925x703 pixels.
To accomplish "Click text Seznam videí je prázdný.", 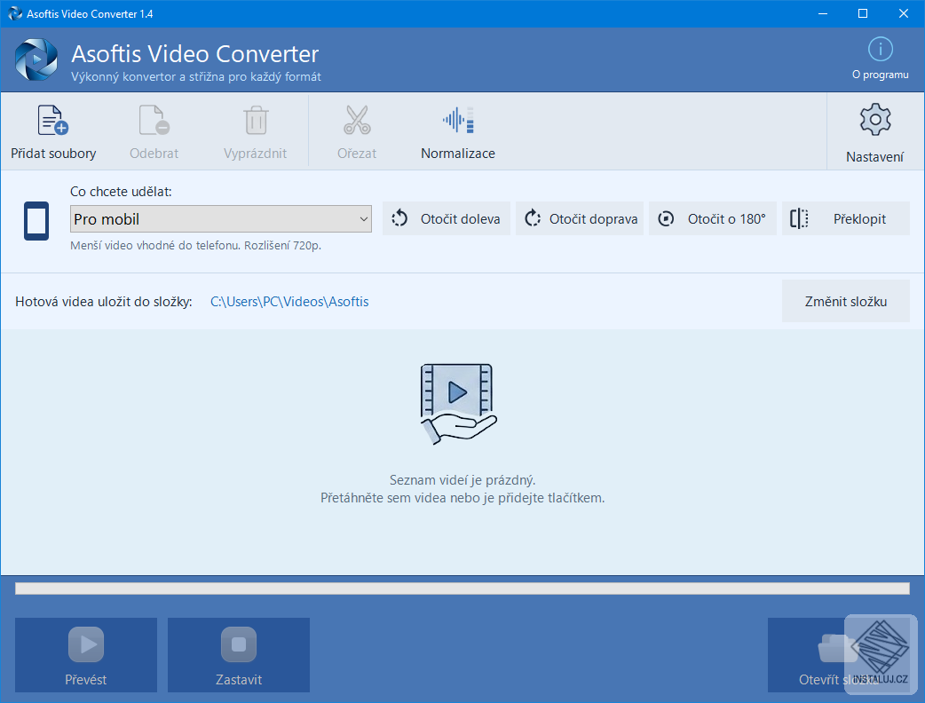I will [x=462, y=480].
